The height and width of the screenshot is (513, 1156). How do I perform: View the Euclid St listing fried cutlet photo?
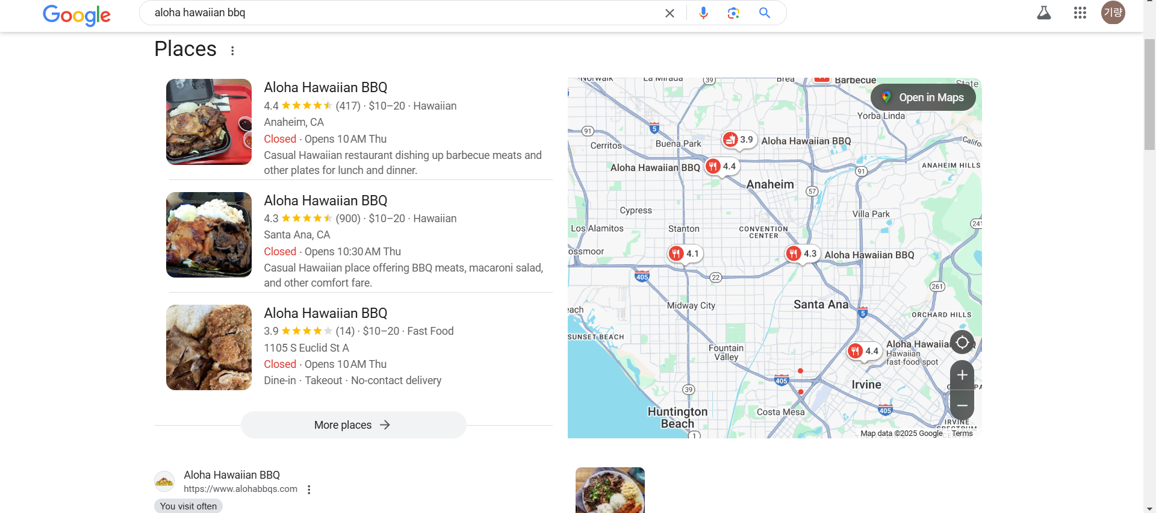209,347
